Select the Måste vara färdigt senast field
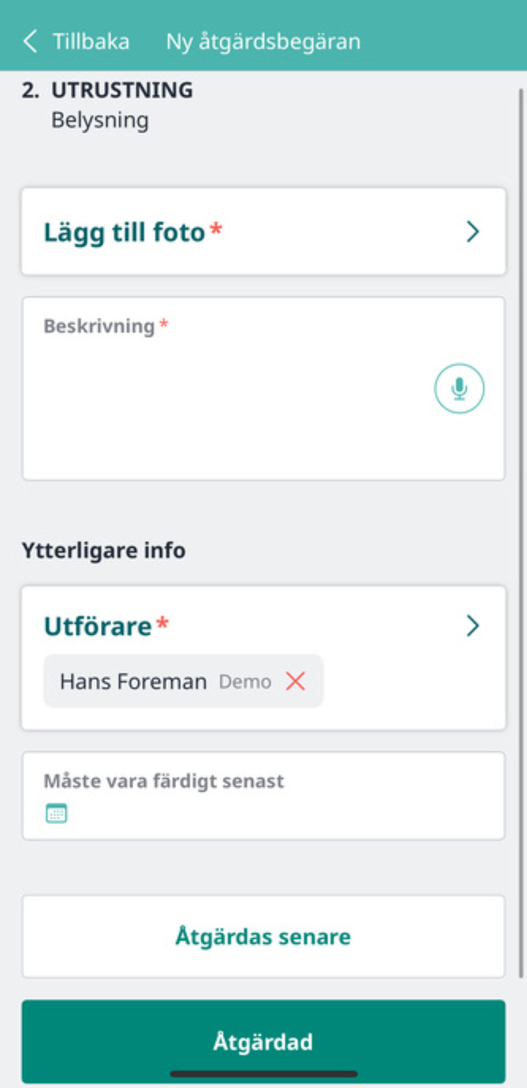The image size is (527, 1088). (263, 796)
